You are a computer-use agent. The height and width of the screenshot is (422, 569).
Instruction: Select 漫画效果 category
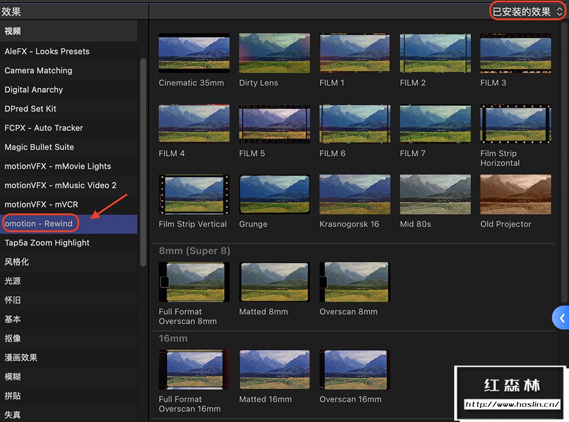click(x=69, y=358)
